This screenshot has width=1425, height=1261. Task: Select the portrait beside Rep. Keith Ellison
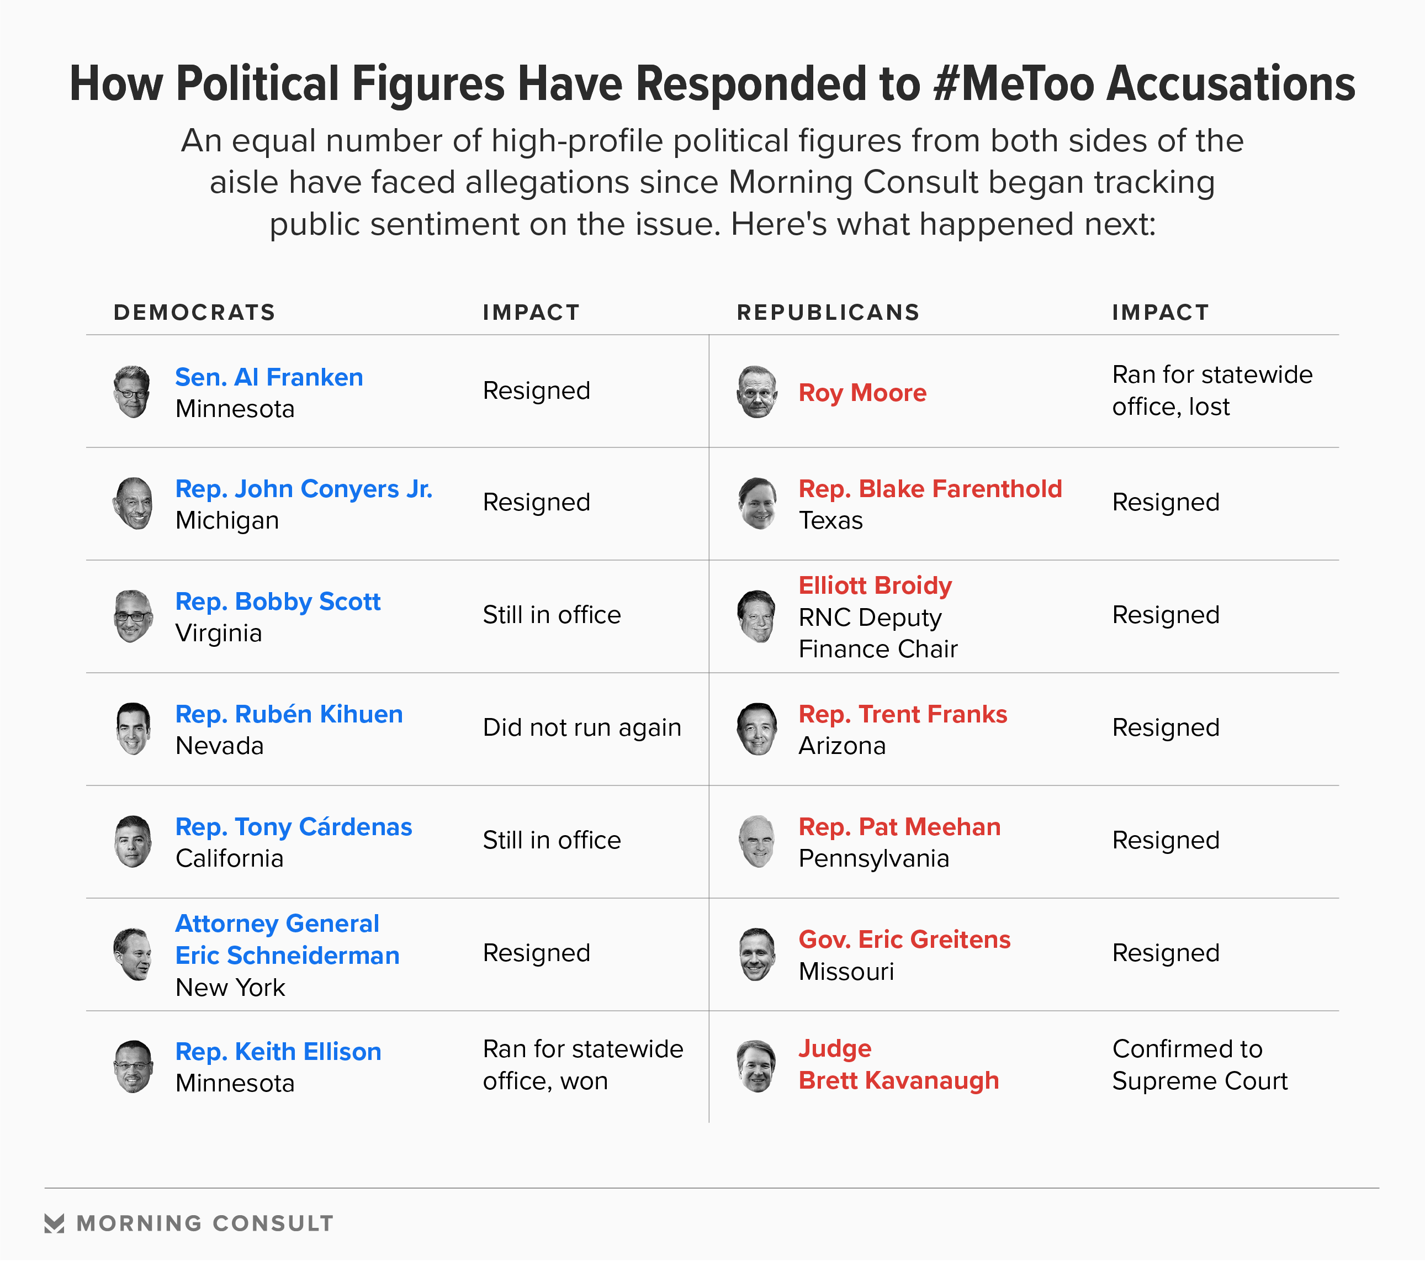click(x=133, y=1067)
